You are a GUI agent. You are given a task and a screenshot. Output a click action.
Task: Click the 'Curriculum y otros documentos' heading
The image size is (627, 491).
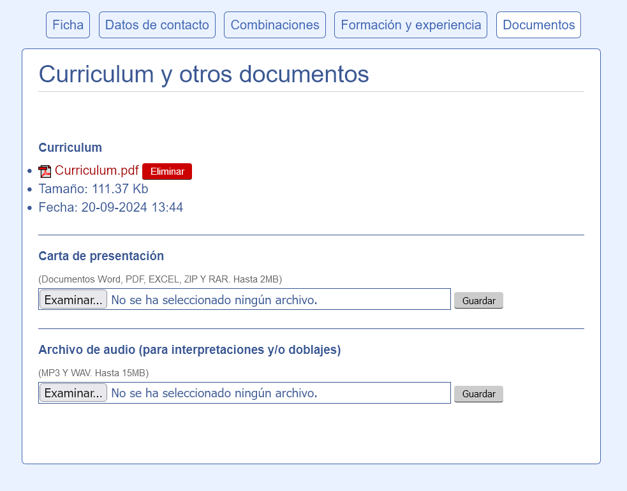pyautogui.click(x=203, y=74)
